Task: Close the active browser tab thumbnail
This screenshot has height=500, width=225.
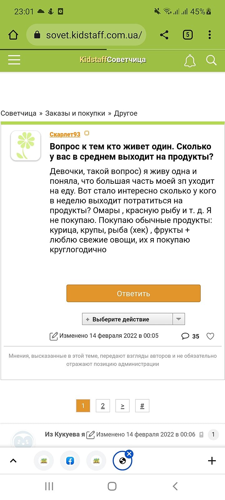Action: [x=129, y=454]
